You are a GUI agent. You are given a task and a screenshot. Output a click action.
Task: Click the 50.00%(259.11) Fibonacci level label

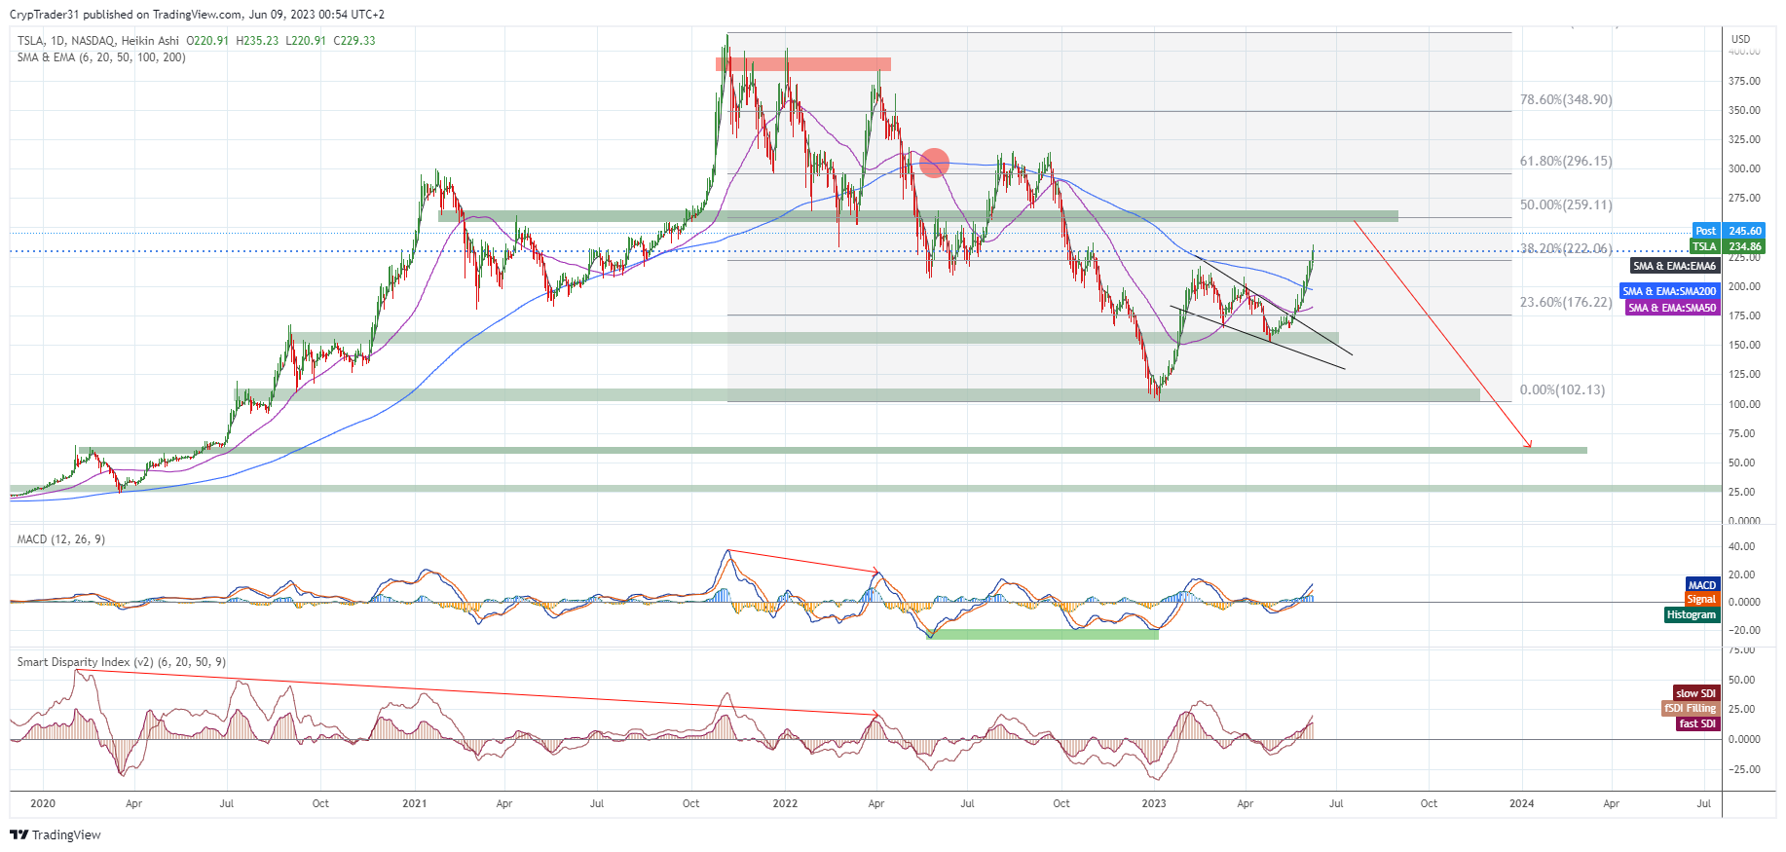pos(1566,204)
